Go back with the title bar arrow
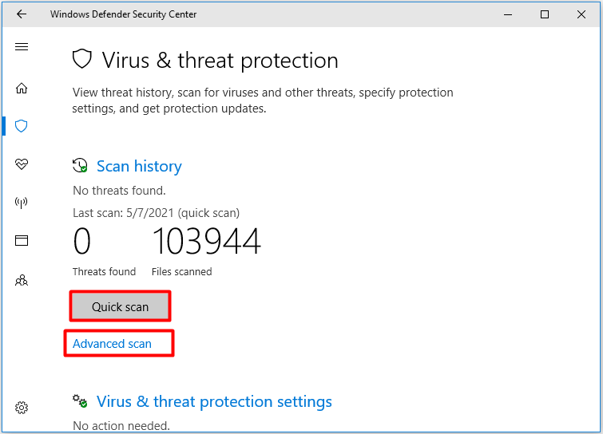The width and height of the screenshot is (603, 434). coord(22,14)
